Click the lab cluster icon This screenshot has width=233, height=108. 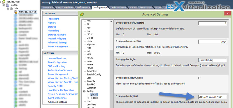click(12, 9)
